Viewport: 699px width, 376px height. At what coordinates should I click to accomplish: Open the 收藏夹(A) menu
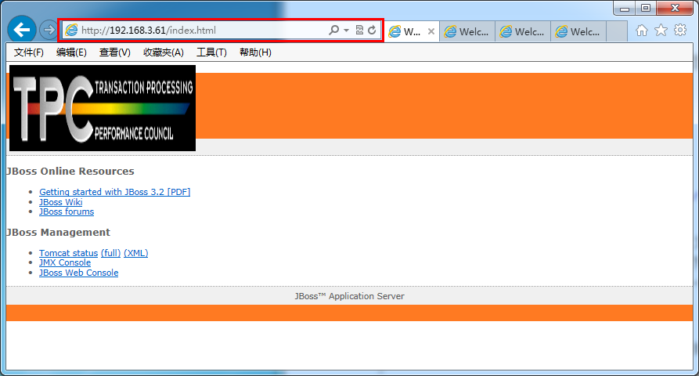coord(163,52)
